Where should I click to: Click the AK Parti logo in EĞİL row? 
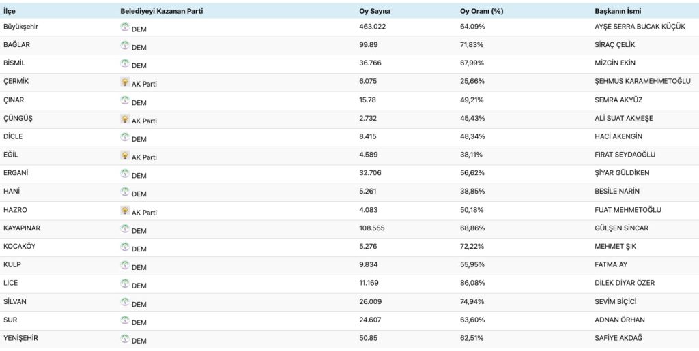(x=125, y=155)
